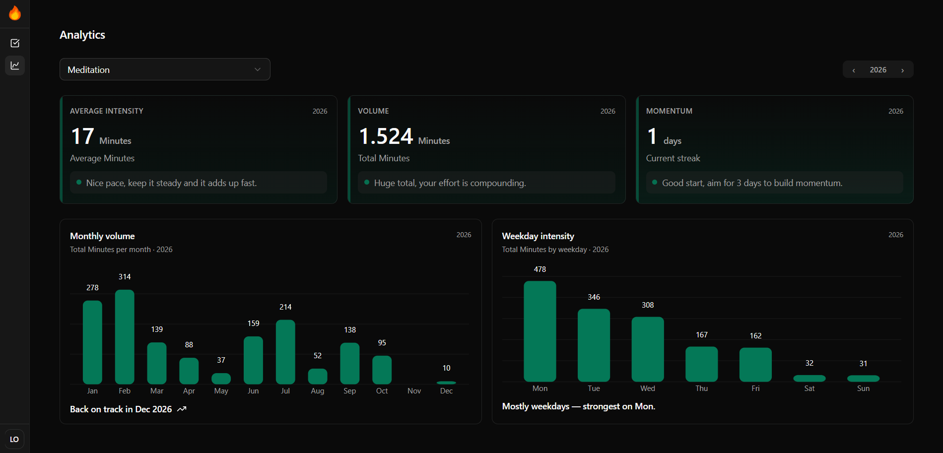Go to next year with right chevron
The height and width of the screenshot is (453, 943).
pos(902,70)
